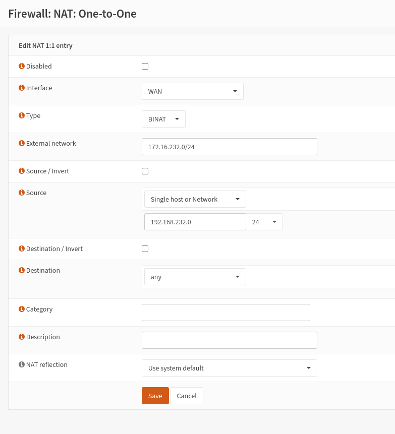Open the Destination dropdown set to any
This screenshot has width=395, height=434.
(195, 277)
